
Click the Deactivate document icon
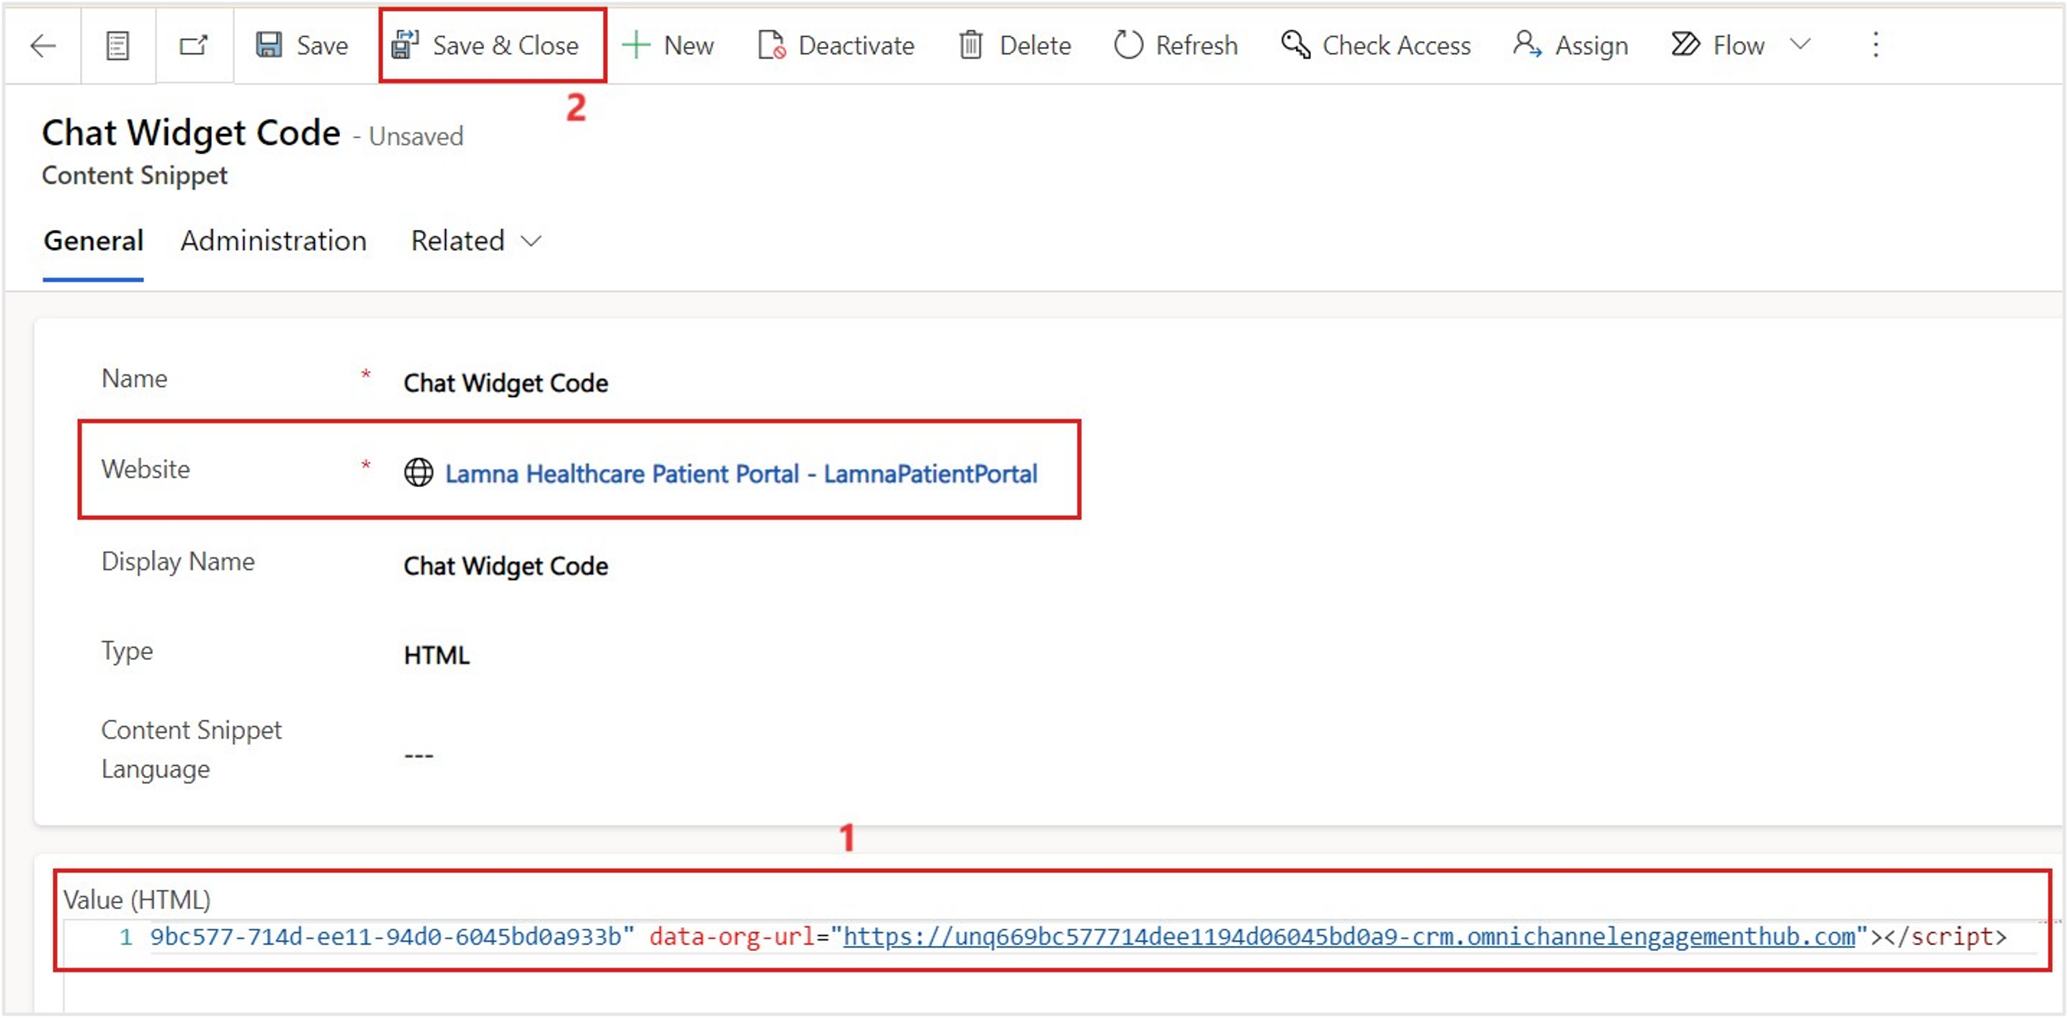pyautogui.click(x=772, y=45)
